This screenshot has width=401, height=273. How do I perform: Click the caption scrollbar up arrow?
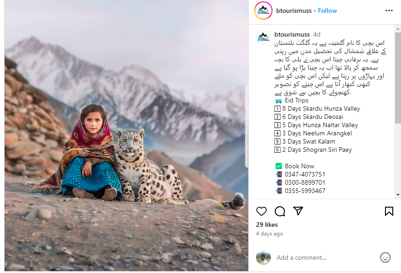(x=398, y=28)
